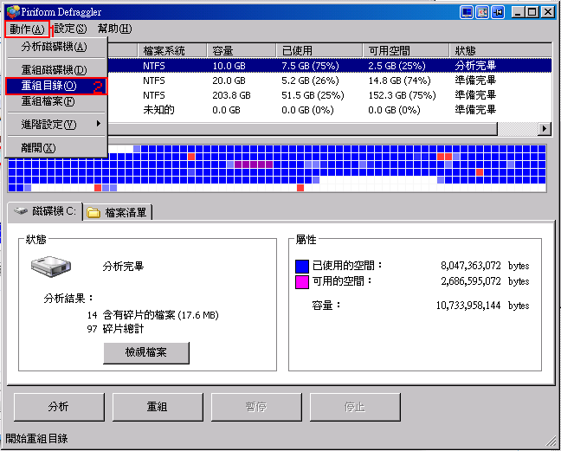Choose 離開(X) to exit

point(56,147)
